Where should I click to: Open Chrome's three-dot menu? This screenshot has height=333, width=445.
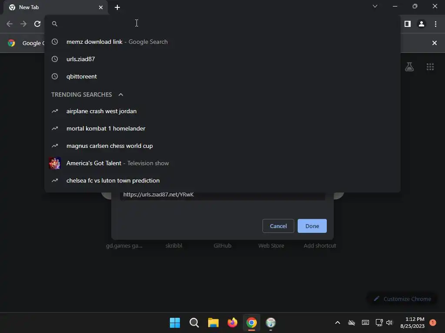tap(435, 24)
